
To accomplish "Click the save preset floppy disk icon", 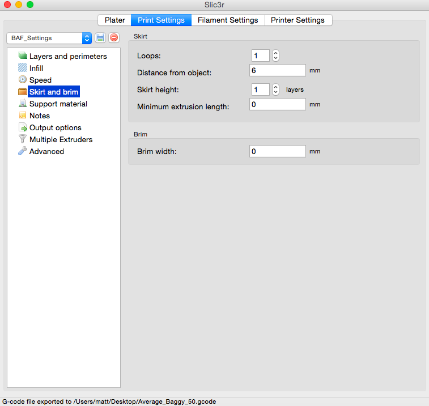I will click(100, 38).
